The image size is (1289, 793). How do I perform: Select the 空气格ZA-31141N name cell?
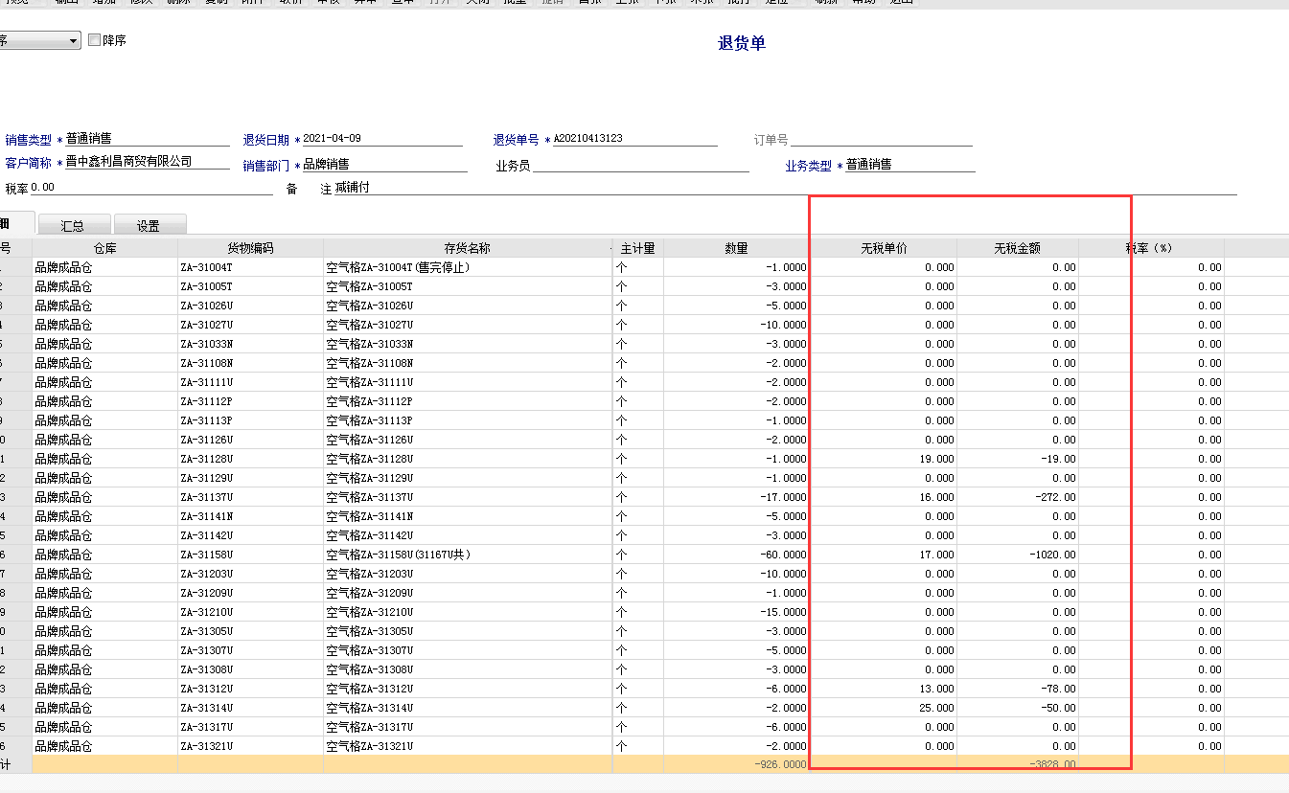pyautogui.click(x=468, y=516)
